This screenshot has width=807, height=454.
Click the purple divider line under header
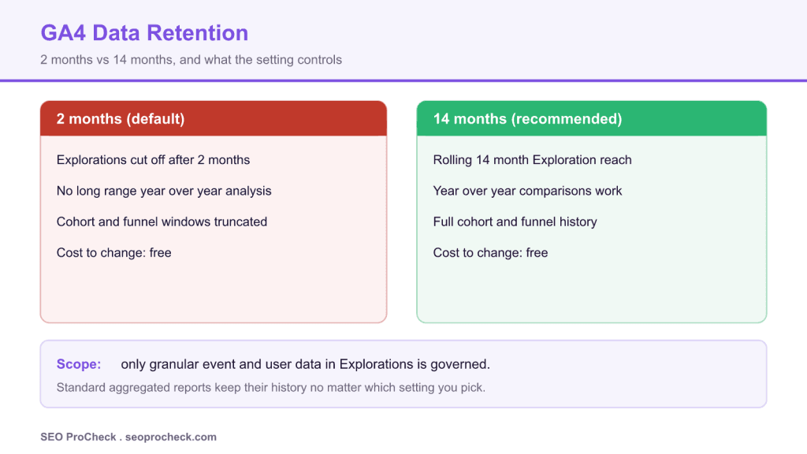point(403,80)
